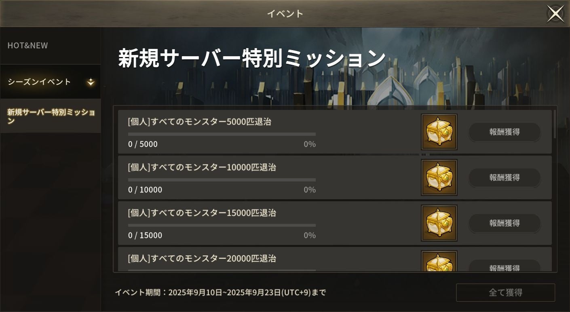Click the すべてのモンスター15000匹退治 mission title
This screenshot has height=312, width=570.
click(202, 213)
